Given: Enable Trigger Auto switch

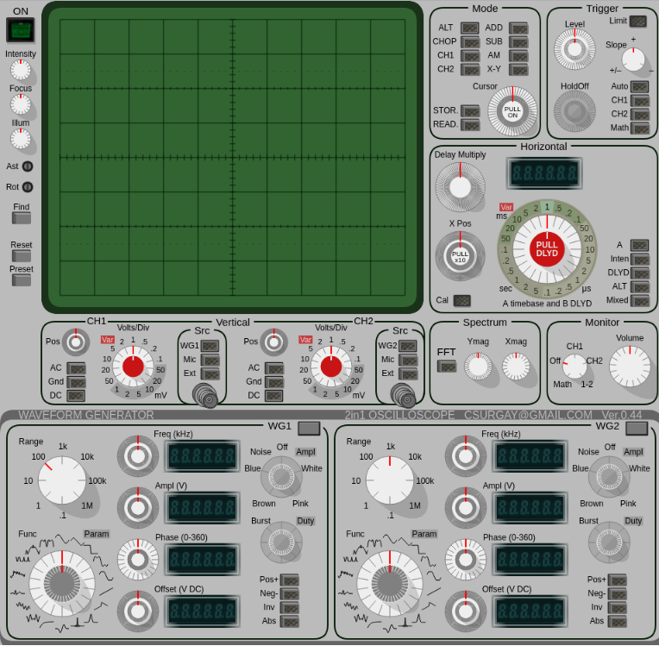Looking at the screenshot, I should point(640,87).
